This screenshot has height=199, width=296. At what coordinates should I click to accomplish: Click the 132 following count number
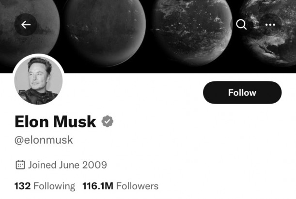pyautogui.click(x=22, y=186)
